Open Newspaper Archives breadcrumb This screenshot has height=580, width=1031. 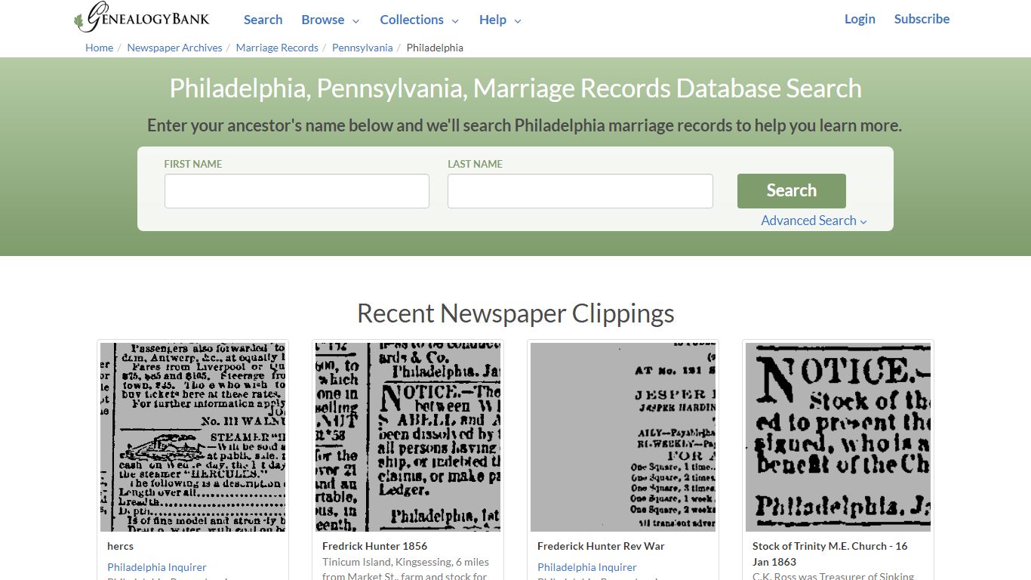point(174,48)
